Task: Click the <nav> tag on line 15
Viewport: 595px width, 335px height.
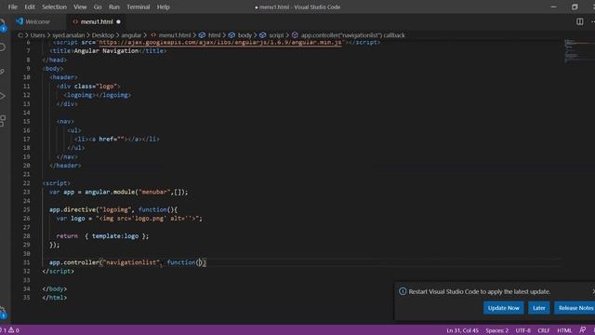Action: tap(65, 122)
